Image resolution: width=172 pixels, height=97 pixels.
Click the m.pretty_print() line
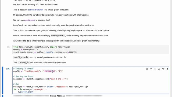click(27, 92)
